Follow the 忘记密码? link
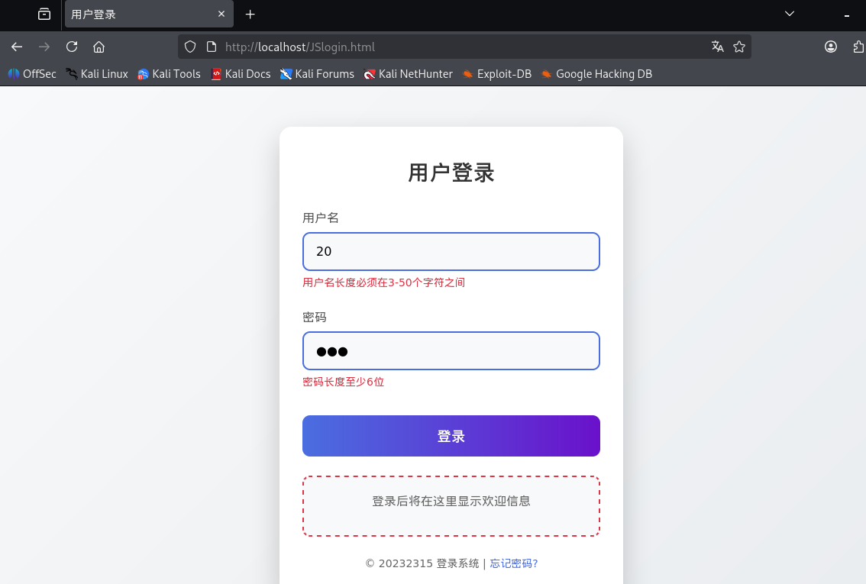866x584 pixels. [514, 563]
